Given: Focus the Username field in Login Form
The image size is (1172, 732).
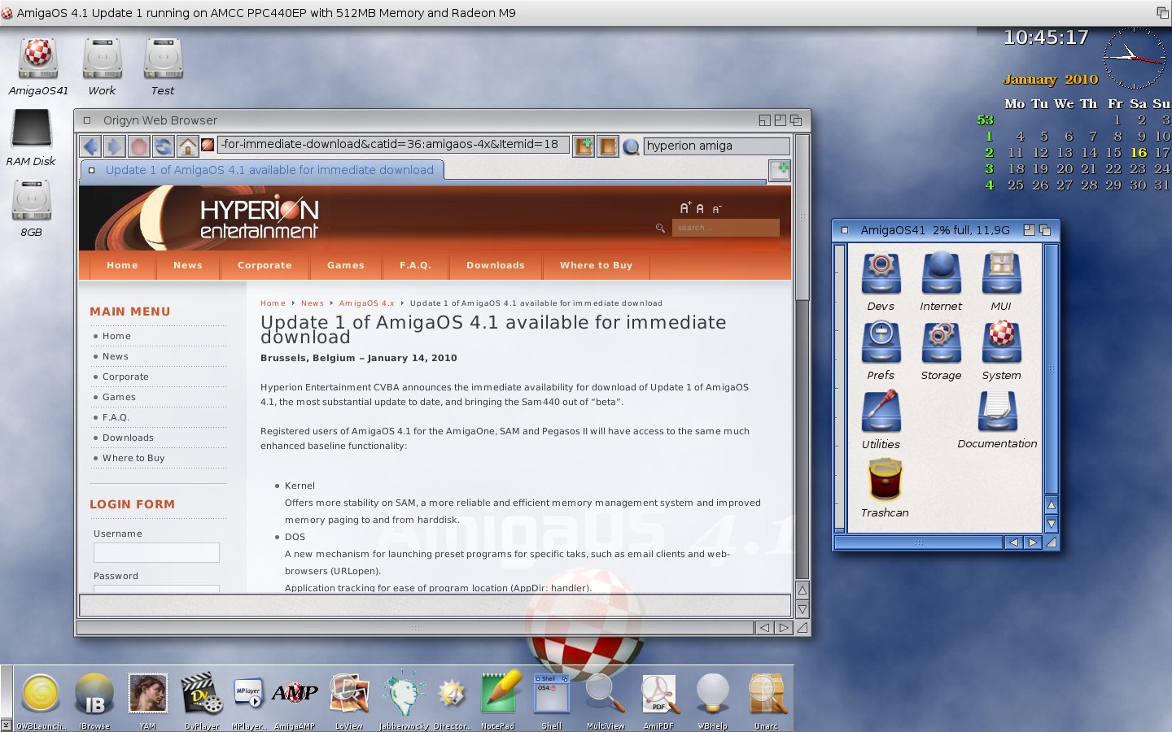Looking at the screenshot, I should point(156,553).
